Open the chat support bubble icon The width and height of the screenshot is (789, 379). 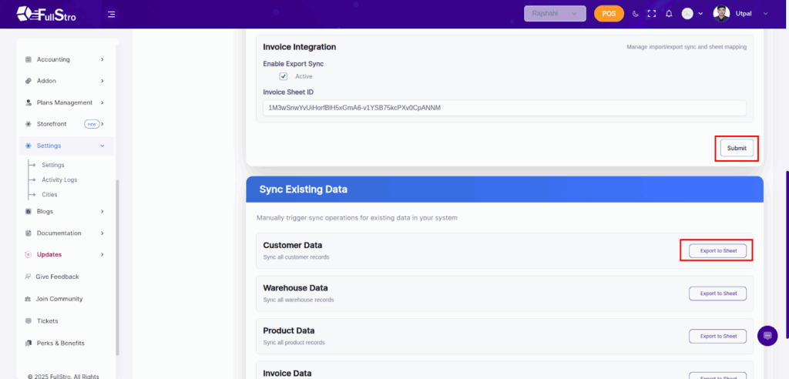[767, 336]
